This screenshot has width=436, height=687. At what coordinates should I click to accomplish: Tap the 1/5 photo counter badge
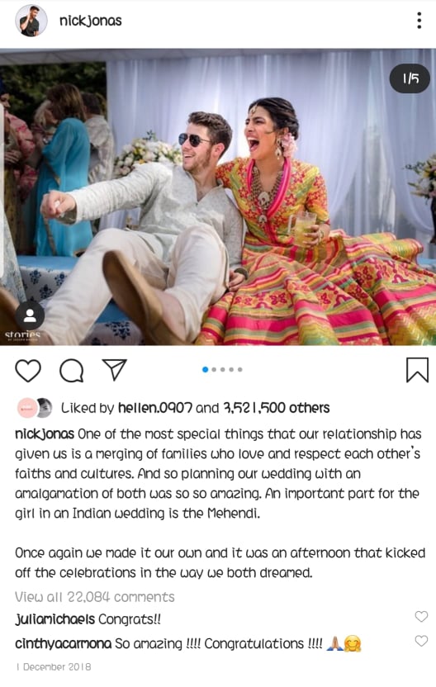click(410, 78)
